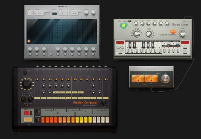This screenshot has width=201, height=139.
Task: Click the A# black key on Bass Line
Action: (x=153, y=45)
